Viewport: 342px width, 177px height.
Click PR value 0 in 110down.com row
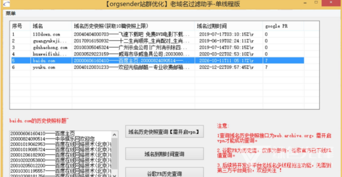pos(266,34)
